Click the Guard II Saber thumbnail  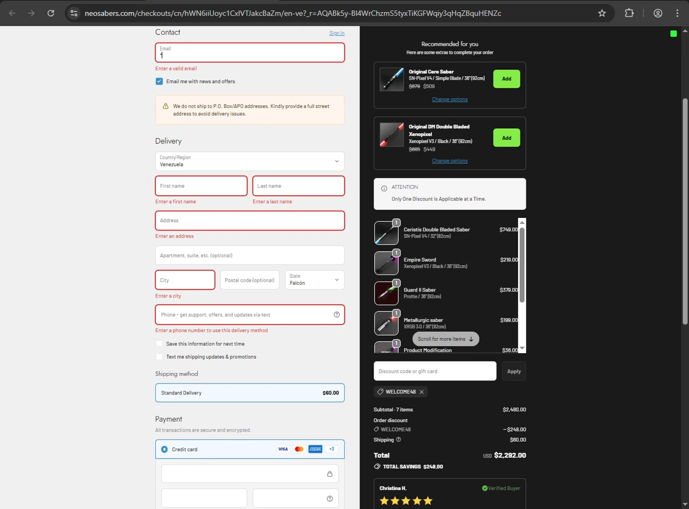click(x=386, y=293)
